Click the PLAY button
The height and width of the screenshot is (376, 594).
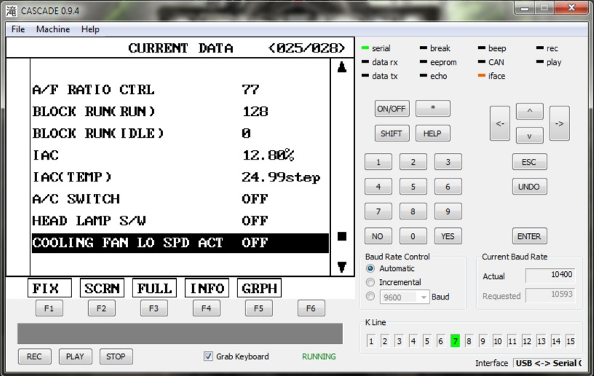75,356
